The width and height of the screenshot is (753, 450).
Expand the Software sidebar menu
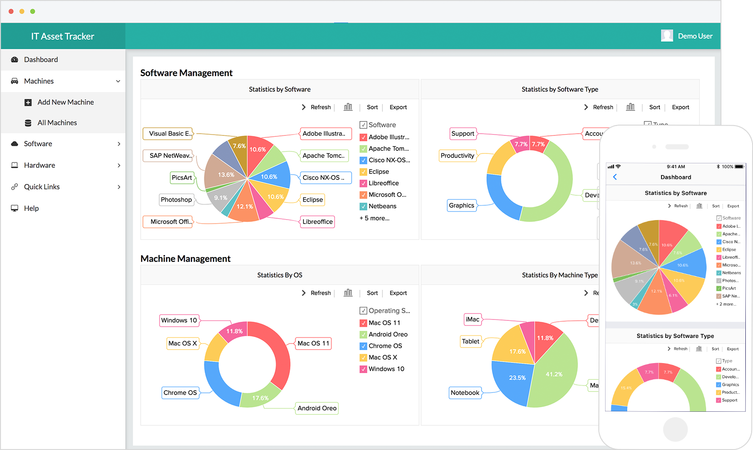[x=119, y=144]
